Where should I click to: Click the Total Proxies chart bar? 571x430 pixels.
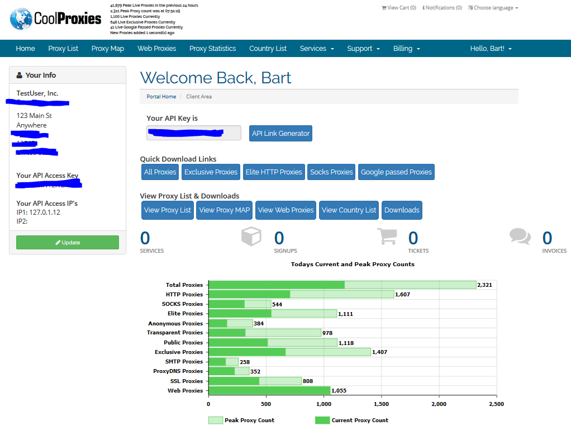pos(342,285)
